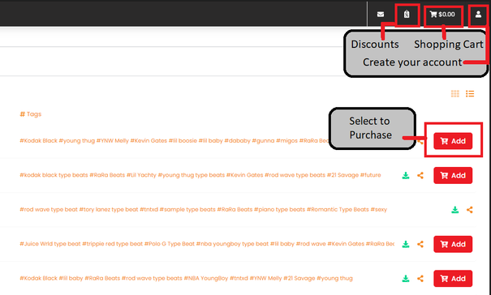Open the #gunna tag link

click(x=263, y=141)
